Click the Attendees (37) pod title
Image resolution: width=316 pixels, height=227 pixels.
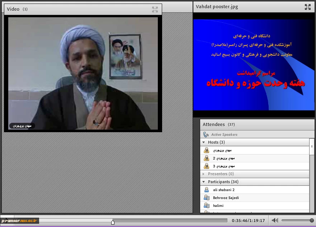point(219,125)
